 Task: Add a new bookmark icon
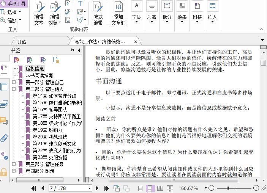click(30, 60)
